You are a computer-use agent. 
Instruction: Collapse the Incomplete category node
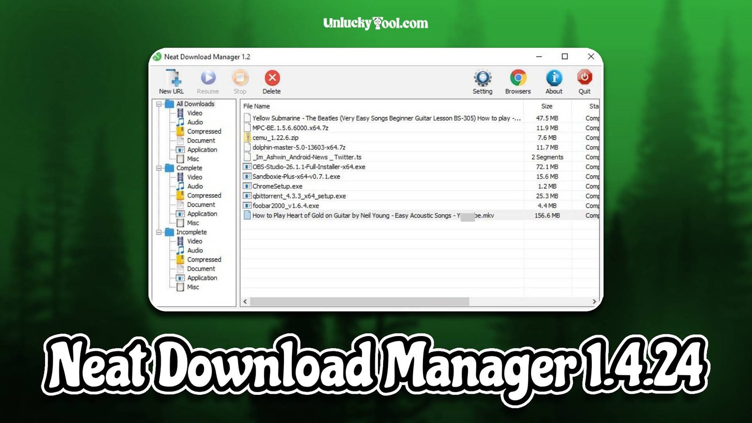pos(160,232)
